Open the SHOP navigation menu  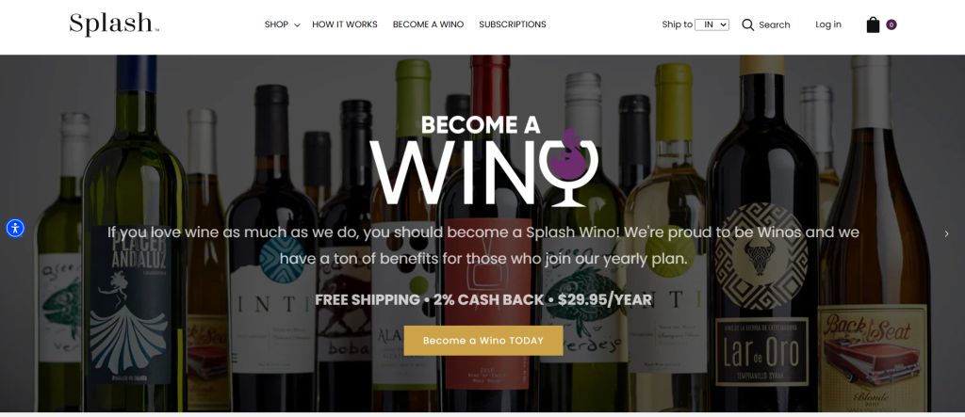click(276, 24)
